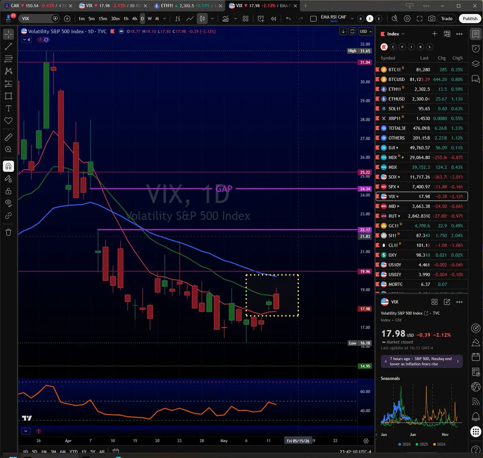Open a new tab with plus

(305, 6)
